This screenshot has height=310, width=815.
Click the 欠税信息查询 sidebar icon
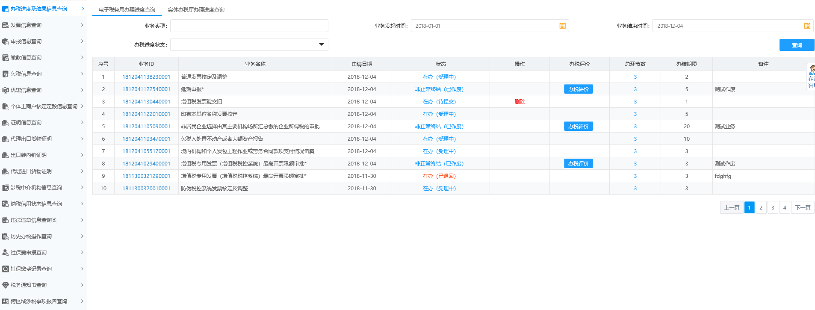5,74
